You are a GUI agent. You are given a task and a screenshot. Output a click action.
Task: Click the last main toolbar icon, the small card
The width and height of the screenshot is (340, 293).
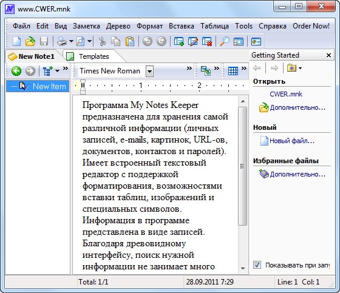[x=256, y=41]
